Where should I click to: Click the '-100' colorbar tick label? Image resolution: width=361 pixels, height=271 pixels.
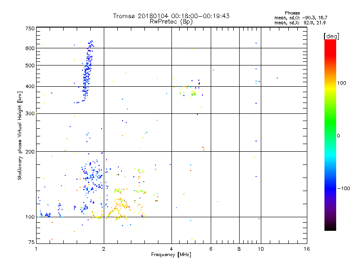point(343,188)
